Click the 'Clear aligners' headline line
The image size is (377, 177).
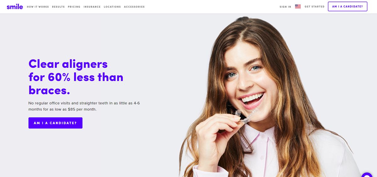(x=68, y=64)
